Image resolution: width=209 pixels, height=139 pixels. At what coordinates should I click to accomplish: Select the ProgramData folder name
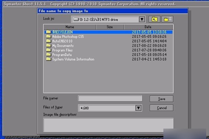62,55
